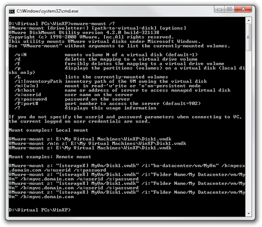
Task: Click 'displays this usage information' text
Action: point(110,108)
